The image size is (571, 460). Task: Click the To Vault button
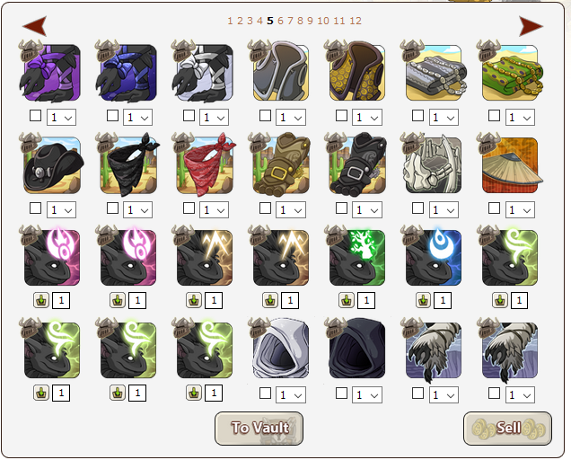pyautogui.click(x=259, y=429)
